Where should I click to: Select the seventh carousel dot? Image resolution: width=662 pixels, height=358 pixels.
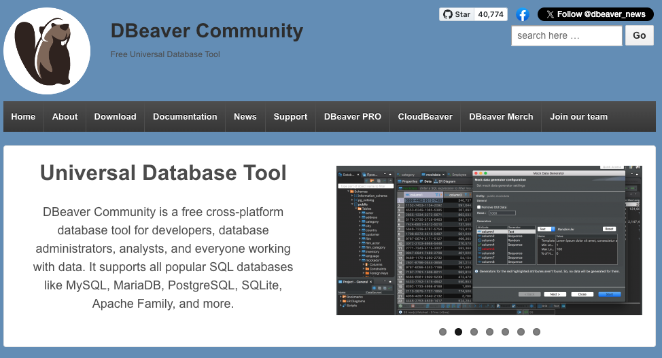point(536,332)
